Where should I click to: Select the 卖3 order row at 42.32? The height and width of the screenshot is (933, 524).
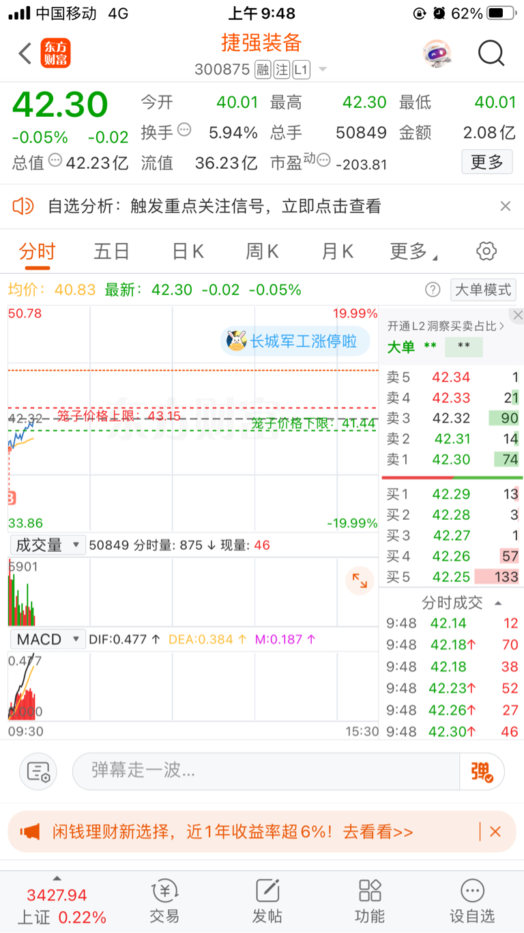(x=452, y=418)
